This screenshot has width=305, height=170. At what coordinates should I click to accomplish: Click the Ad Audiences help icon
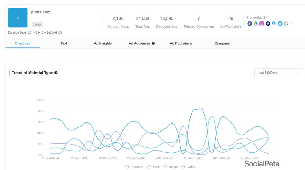[153, 43]
